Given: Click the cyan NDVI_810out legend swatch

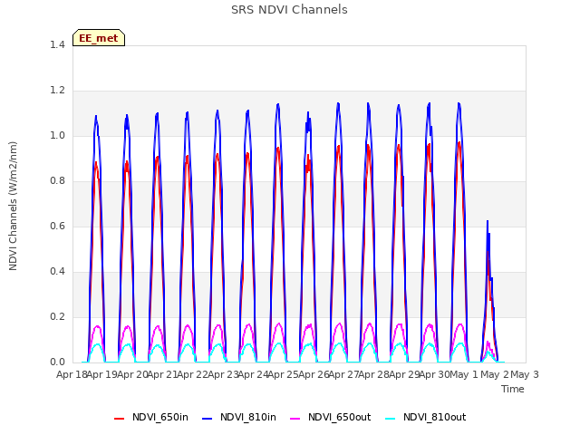Looking at the screenshot, I should click(x=390, y=419).
